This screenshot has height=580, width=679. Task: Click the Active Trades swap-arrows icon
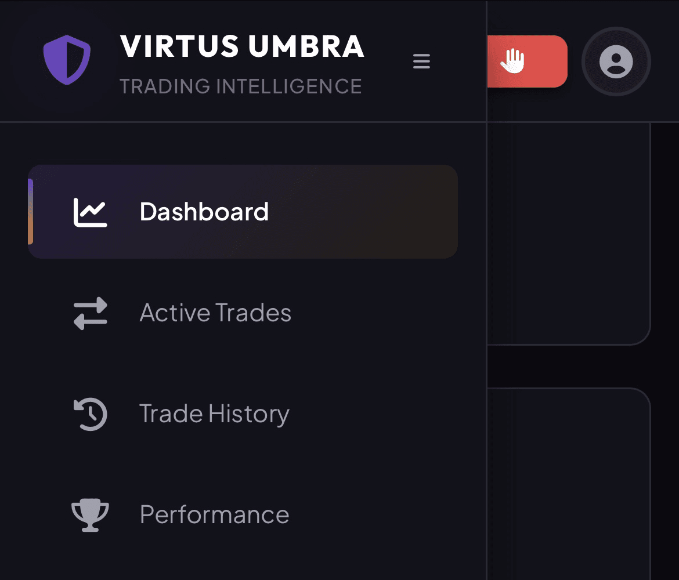tap(90, 313)
